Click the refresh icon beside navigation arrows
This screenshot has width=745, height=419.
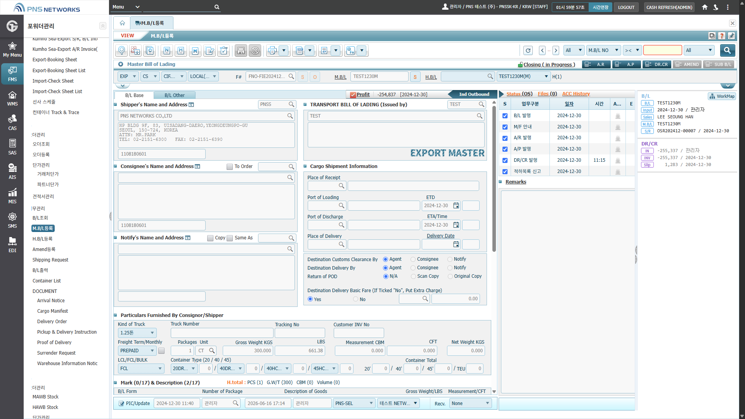tap(528, 50)
